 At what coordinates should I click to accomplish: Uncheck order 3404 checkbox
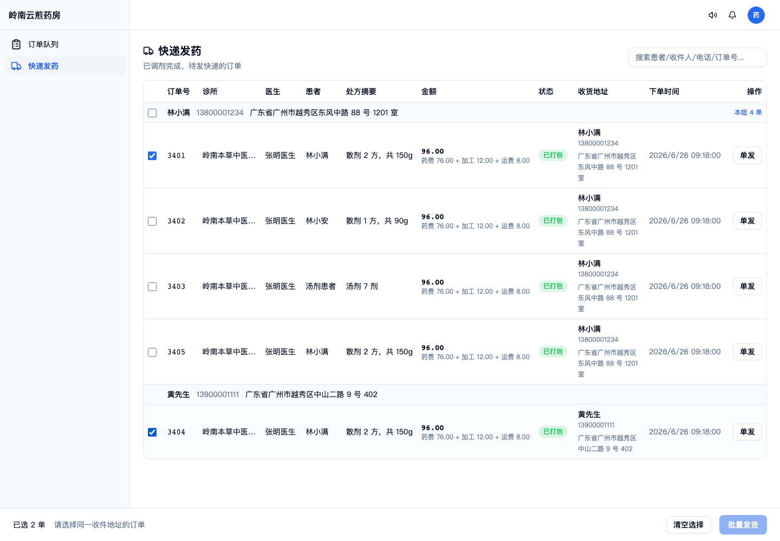pos(152,432)
